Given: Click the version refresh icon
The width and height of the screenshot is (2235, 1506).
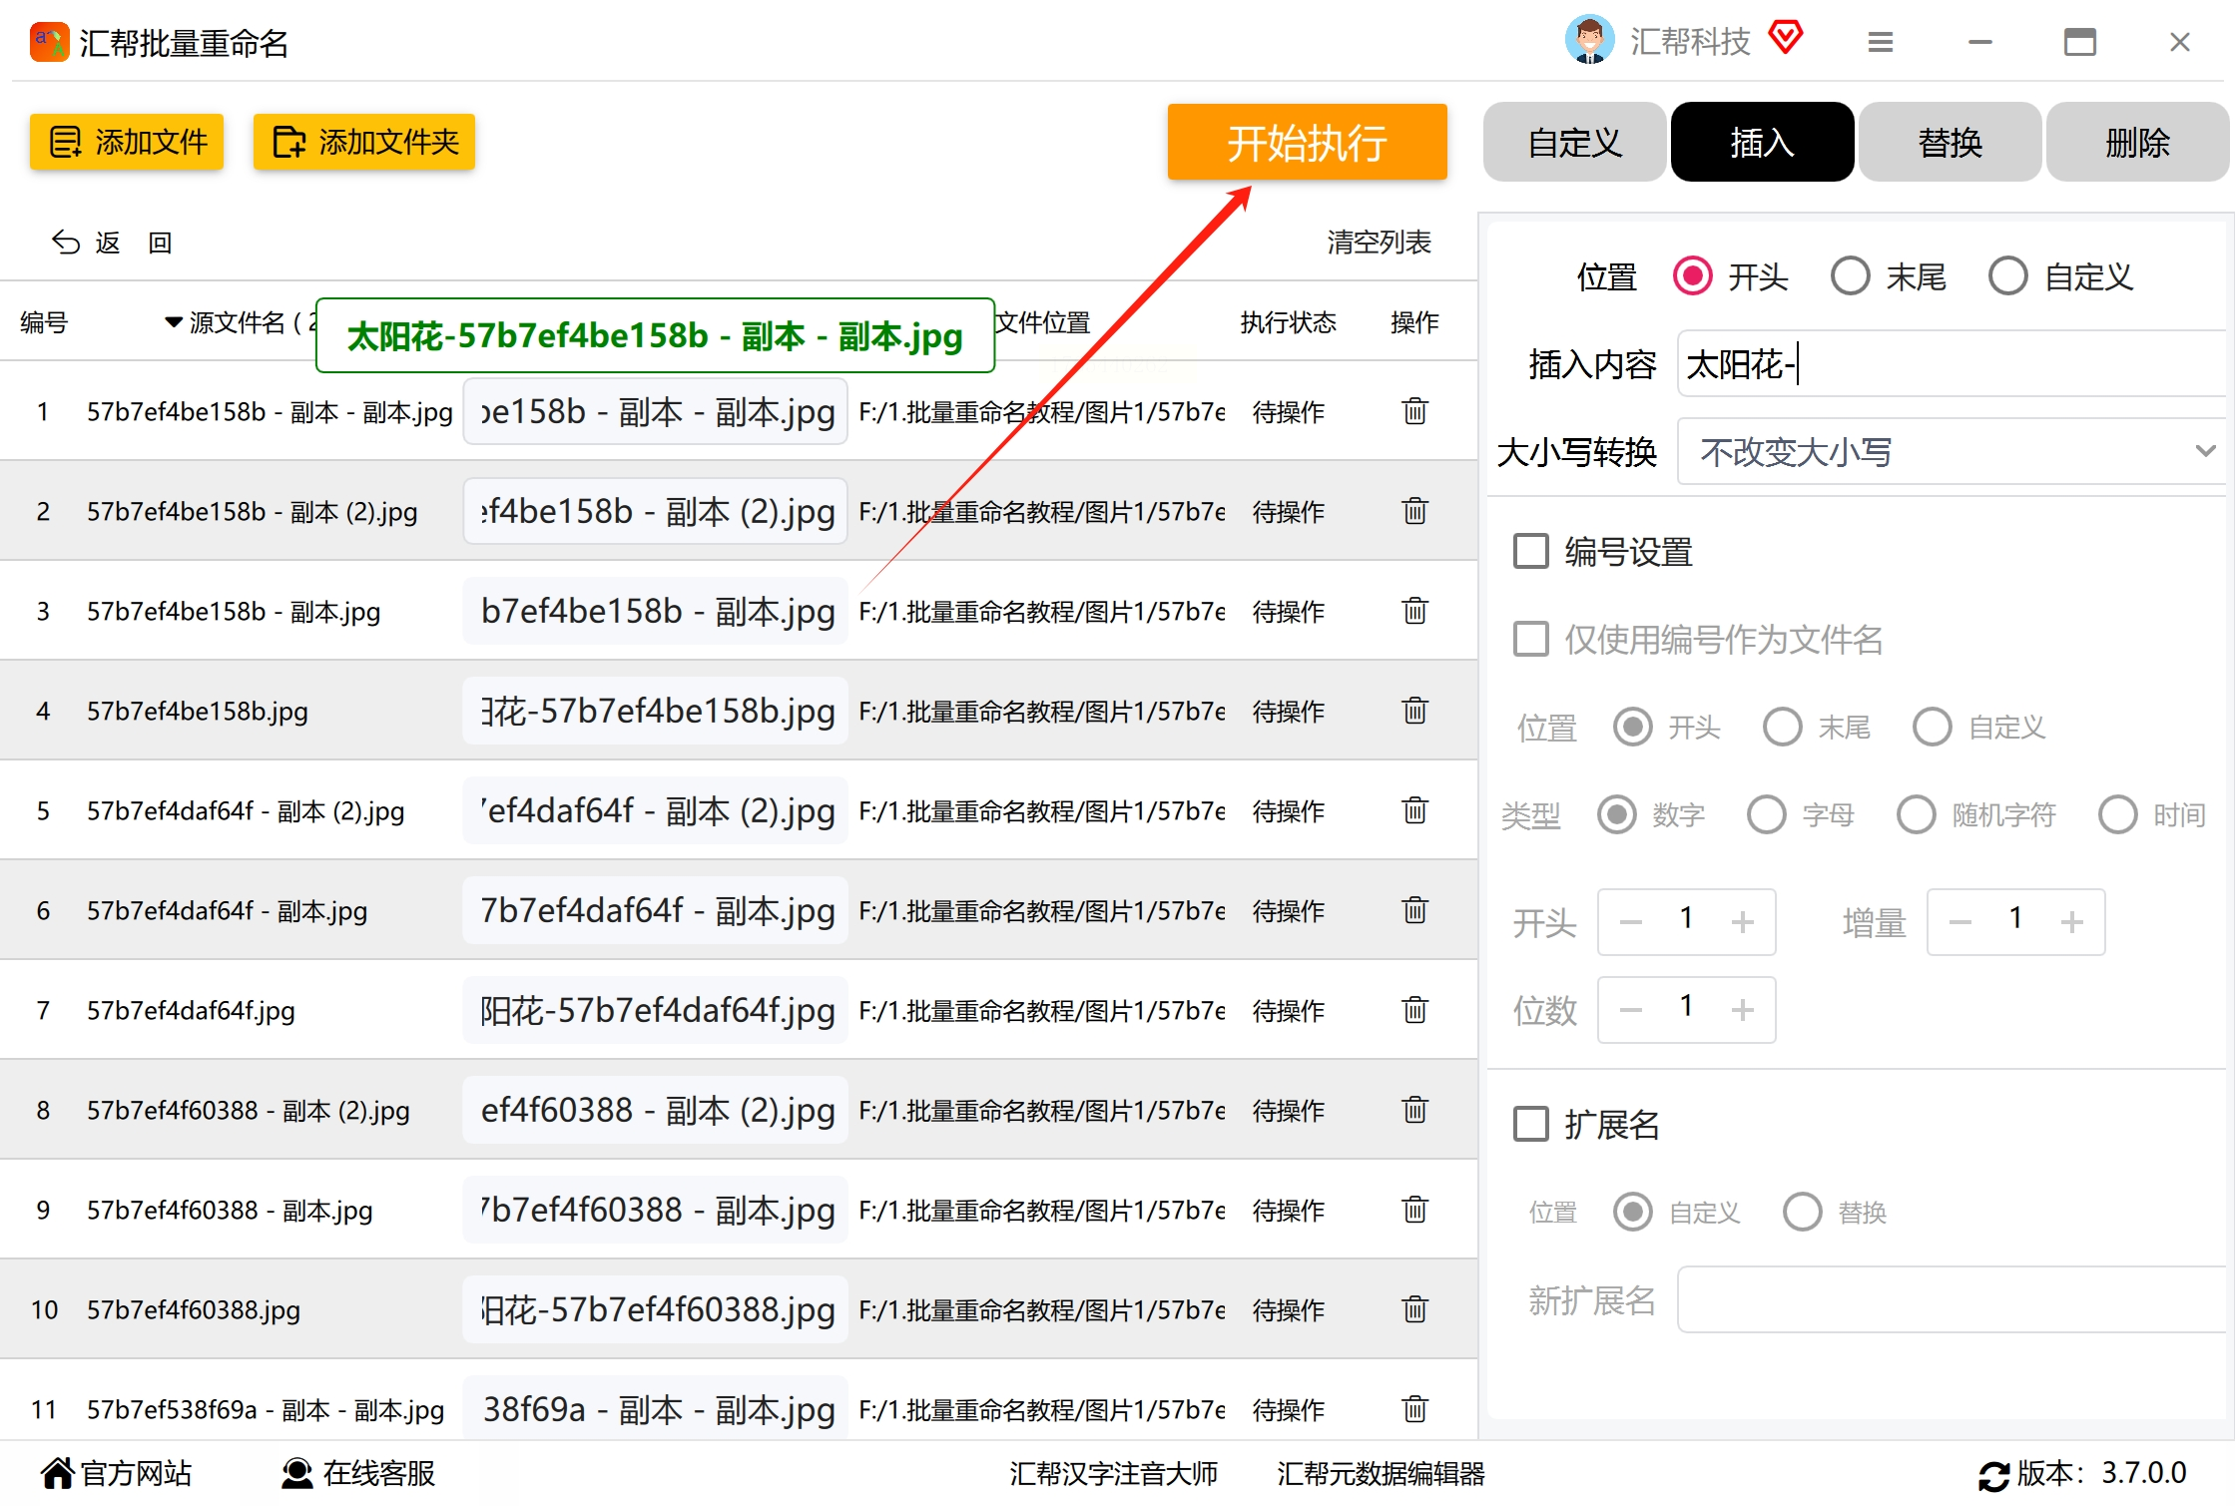Looking at the screenshot, I should (1993, 1475).
